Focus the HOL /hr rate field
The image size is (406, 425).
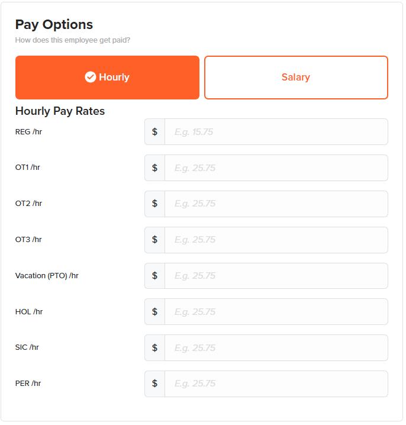point(277,313)
